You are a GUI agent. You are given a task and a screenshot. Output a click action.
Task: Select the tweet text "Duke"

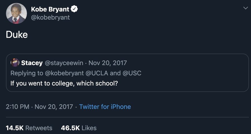click(x=17, y=35)
